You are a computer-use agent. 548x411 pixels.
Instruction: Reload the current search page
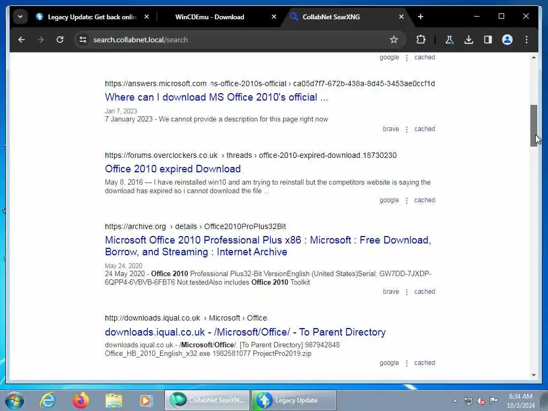(x=60, y=40)
